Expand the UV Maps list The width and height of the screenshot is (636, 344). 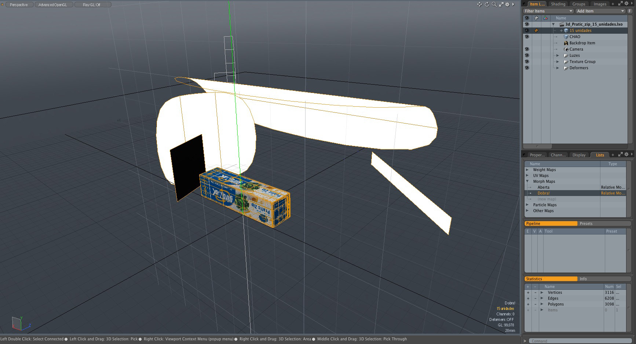pyautogui.click(x=527, y=175)
